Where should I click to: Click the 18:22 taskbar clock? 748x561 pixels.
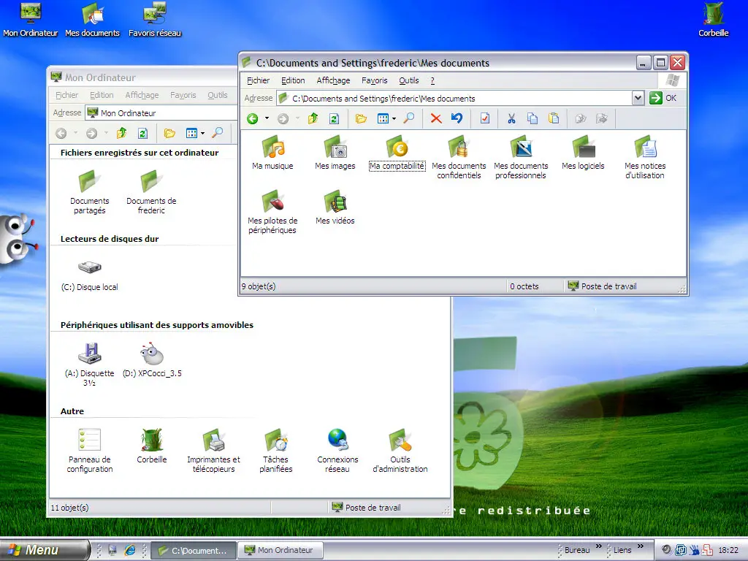click(728, 550)
